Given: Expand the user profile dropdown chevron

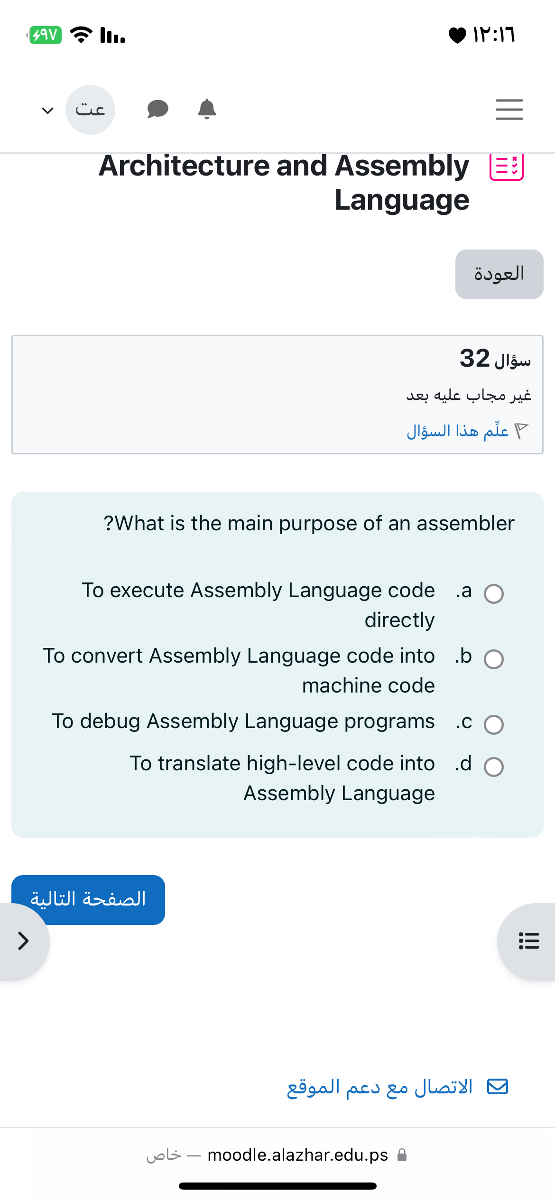Looking at the screenshot, I should pyautogui.click(x=47, y=111).
